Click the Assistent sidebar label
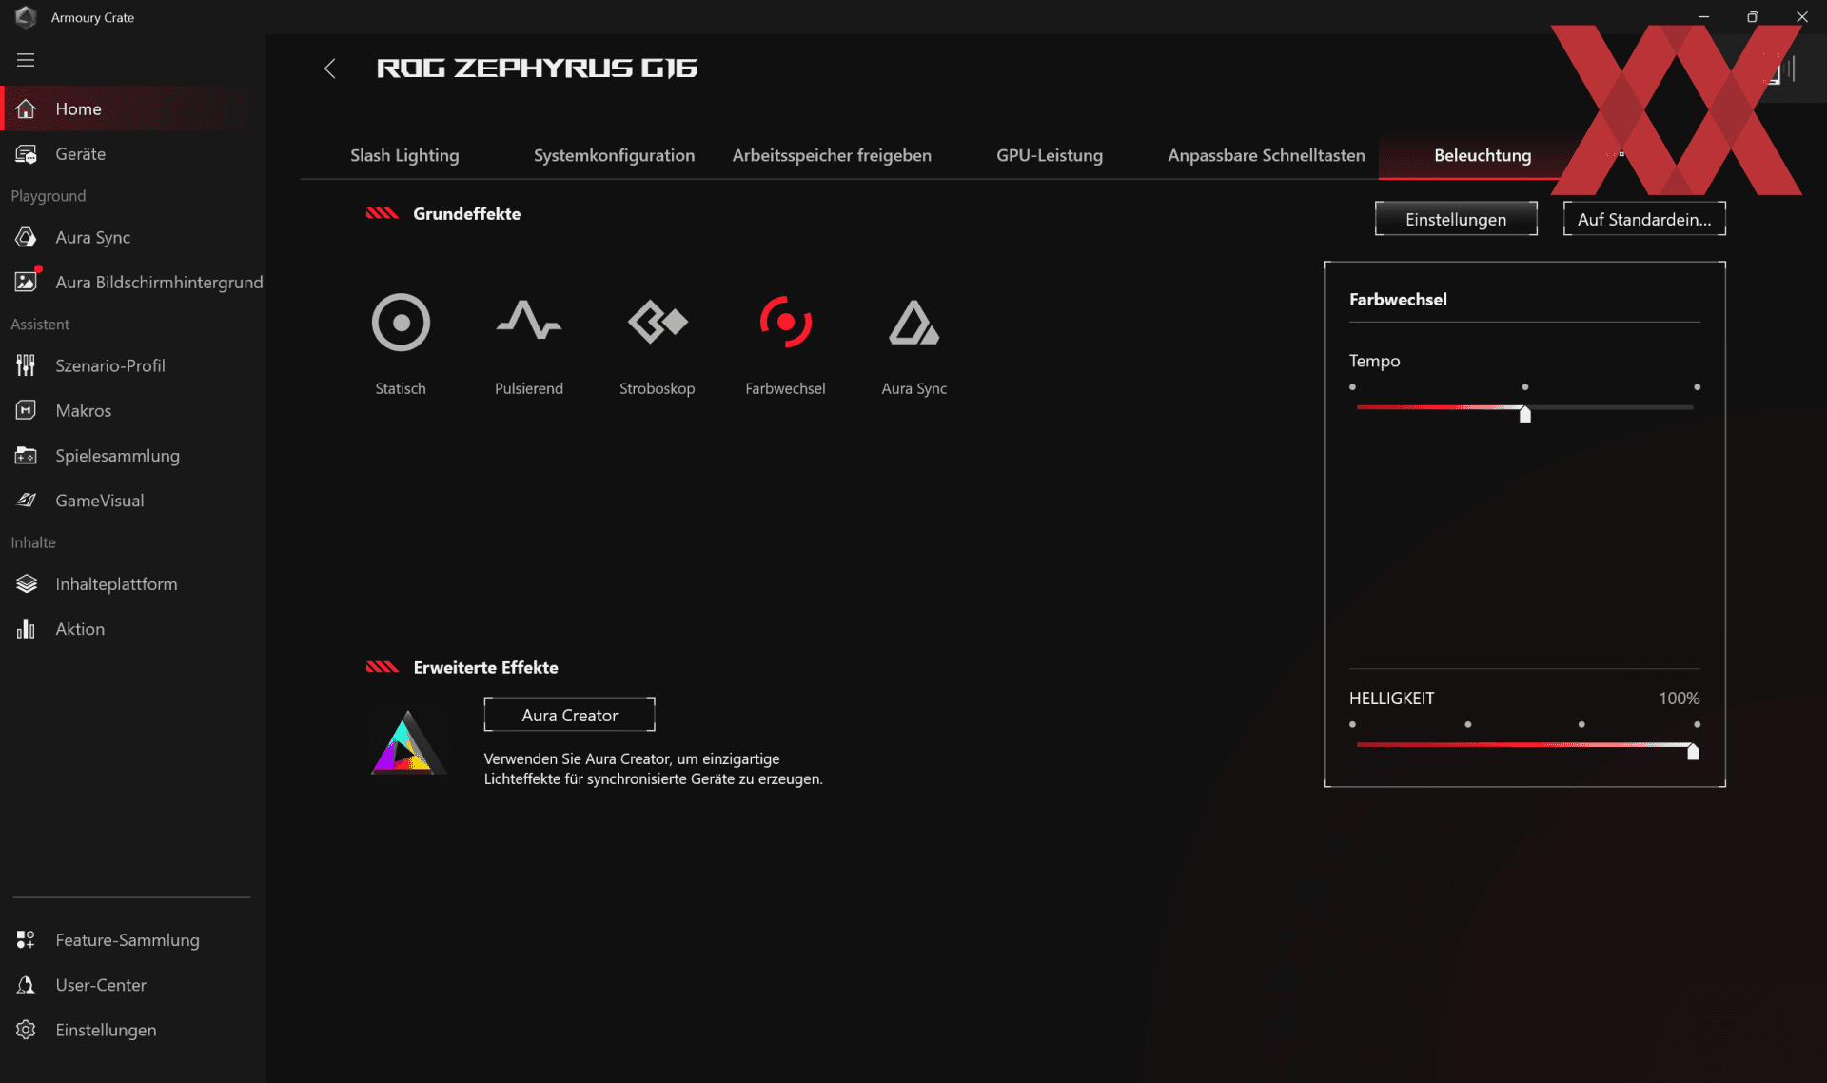This screenshot has width=1827, height=1083. 40,325
